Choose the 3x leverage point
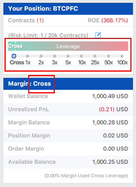 pos(54,56)
